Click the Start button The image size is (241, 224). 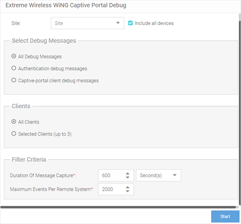(x=225, y=216)
